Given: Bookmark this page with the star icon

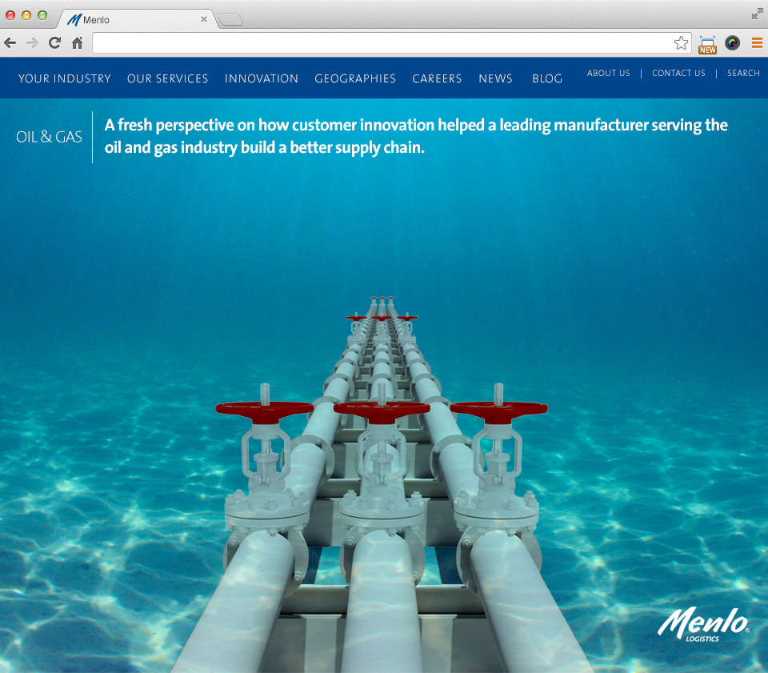Looking at the screenshot, I should tap(681, 43).
